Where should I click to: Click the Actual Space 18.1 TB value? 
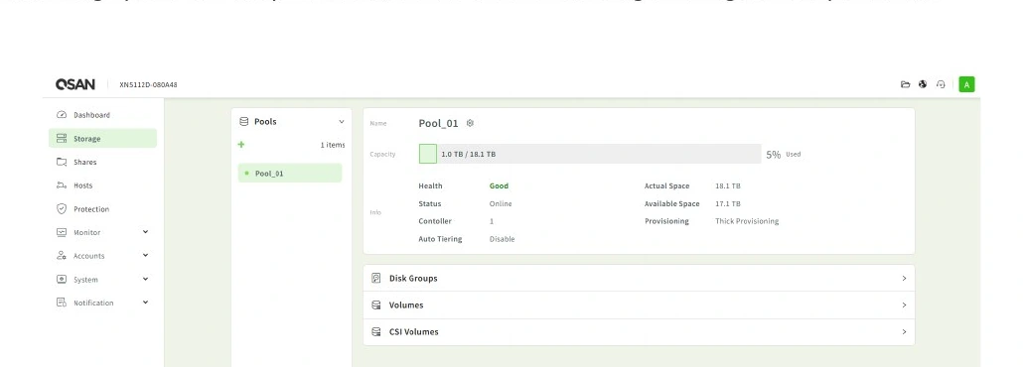pyautogui.click(x=727, y=185)
